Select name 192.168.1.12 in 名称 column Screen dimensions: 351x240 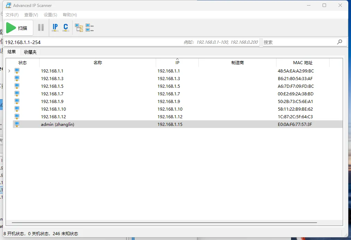tap(53, 117)
